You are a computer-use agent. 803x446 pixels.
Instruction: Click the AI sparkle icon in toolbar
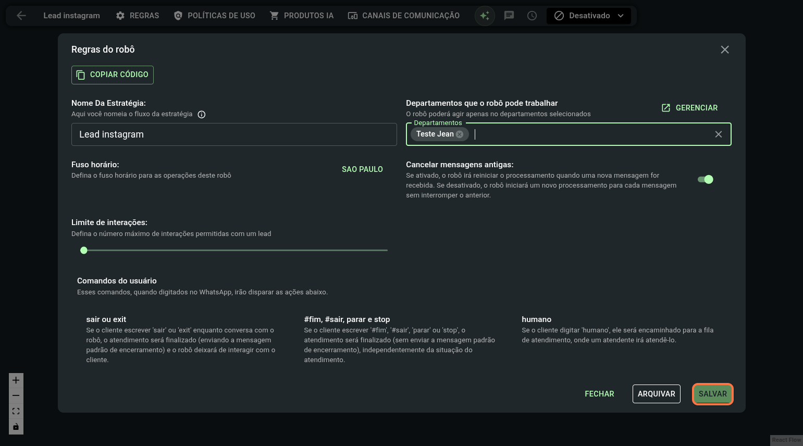[485, 16]
